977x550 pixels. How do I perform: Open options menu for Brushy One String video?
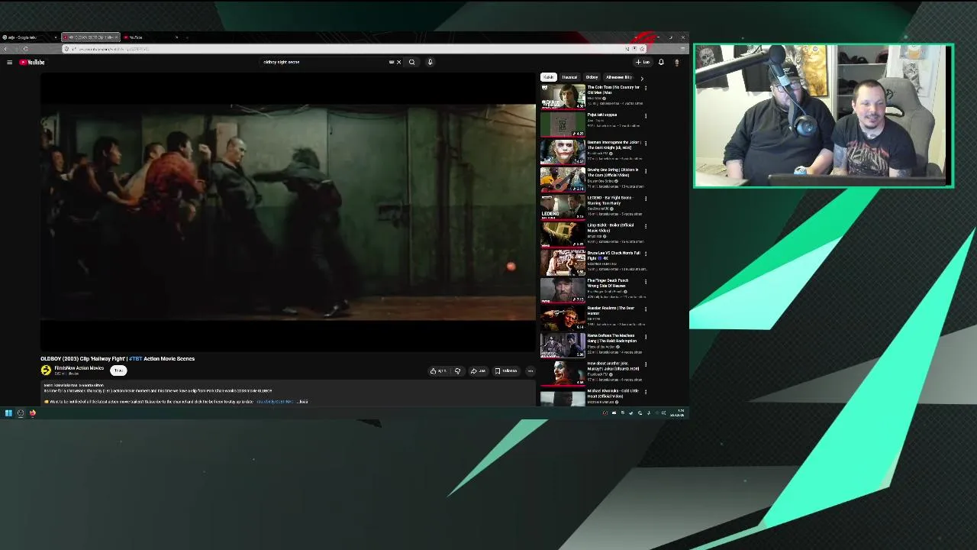pos(646,170)
